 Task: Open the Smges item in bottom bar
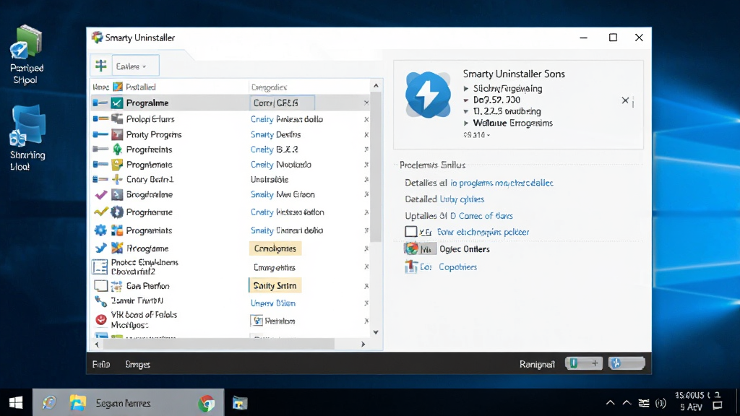click(x=138, y=364)
